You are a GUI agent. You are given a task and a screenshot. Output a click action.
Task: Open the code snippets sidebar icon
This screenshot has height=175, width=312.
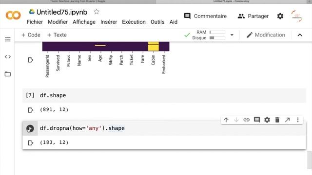click(8, 57)
